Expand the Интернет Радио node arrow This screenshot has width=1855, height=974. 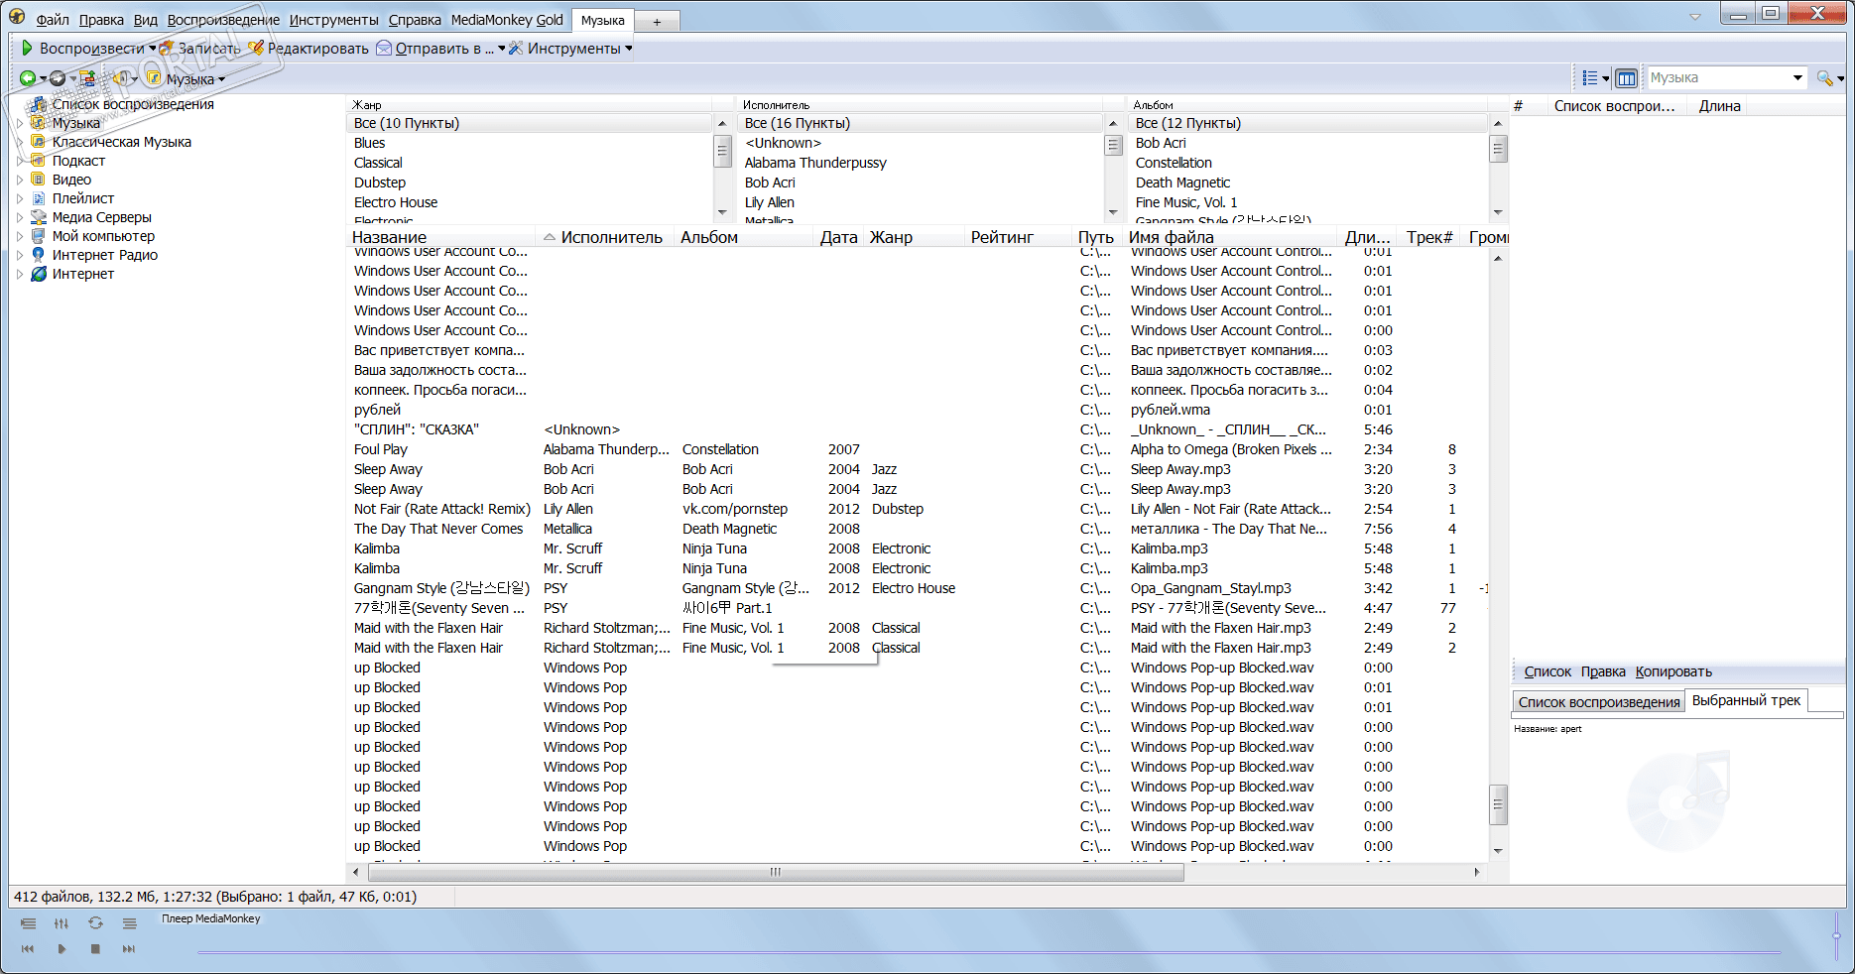[19, 255]
